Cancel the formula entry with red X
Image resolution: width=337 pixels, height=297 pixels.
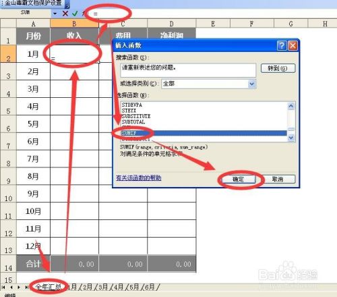tap(65, 13)
